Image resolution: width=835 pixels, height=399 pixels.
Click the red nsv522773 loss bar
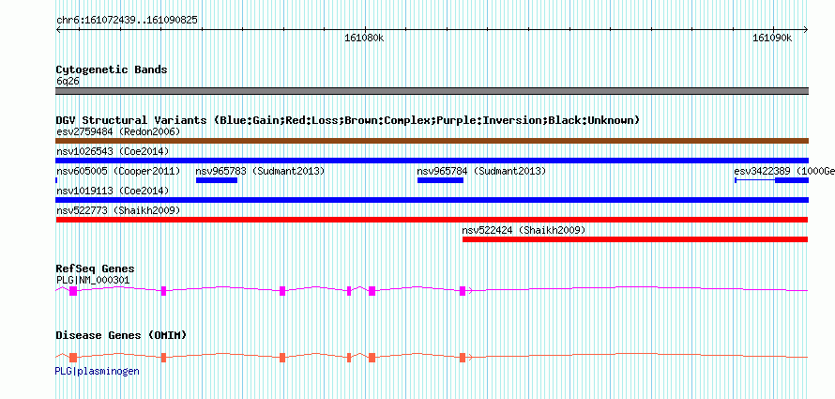(x=432, y=220)
